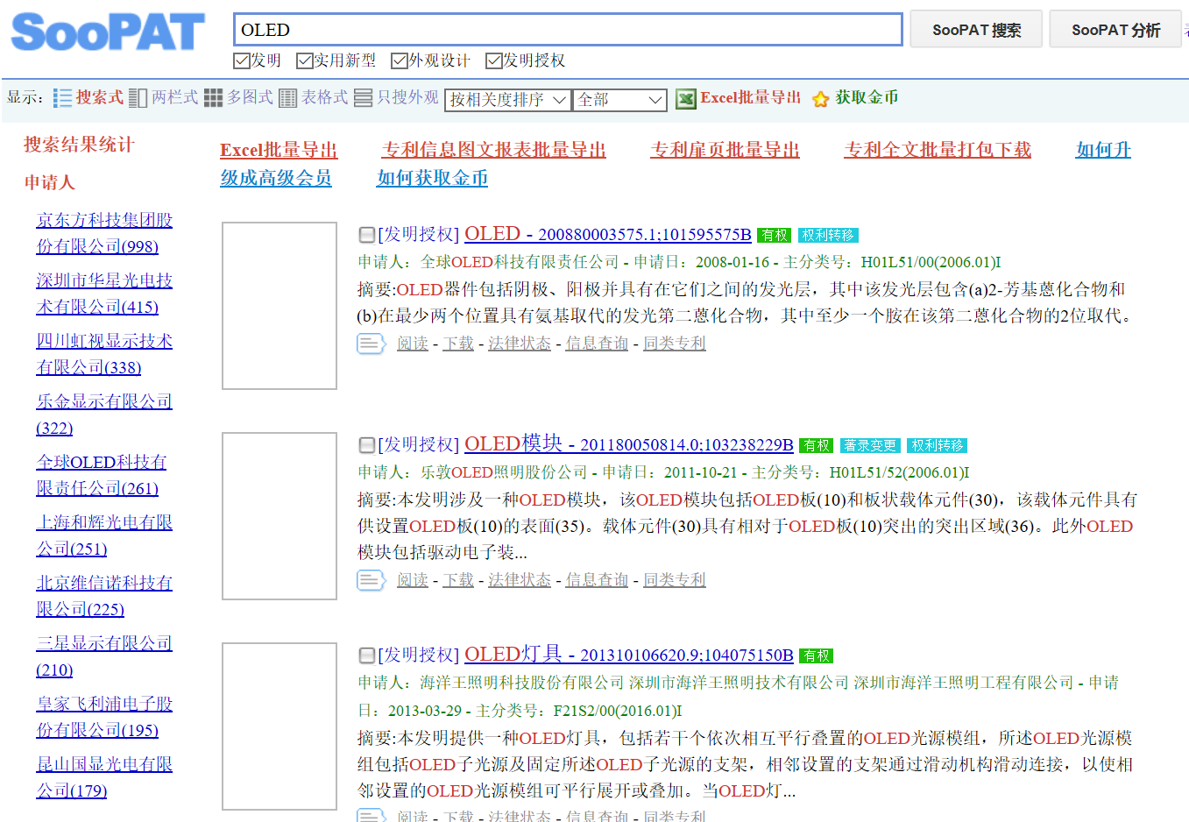This screenshot has width=1189, height=822.
Task: Open the 按相关度排序 sort dropdown
Action: [508, 100]
